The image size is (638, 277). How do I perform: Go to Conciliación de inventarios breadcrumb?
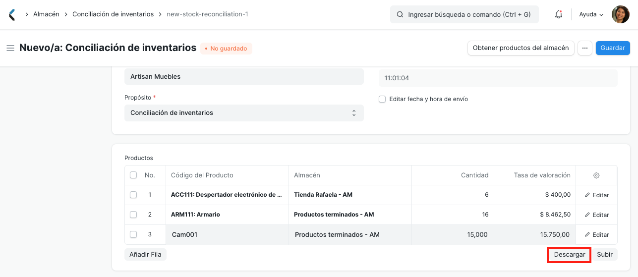[x=113, y=14]
